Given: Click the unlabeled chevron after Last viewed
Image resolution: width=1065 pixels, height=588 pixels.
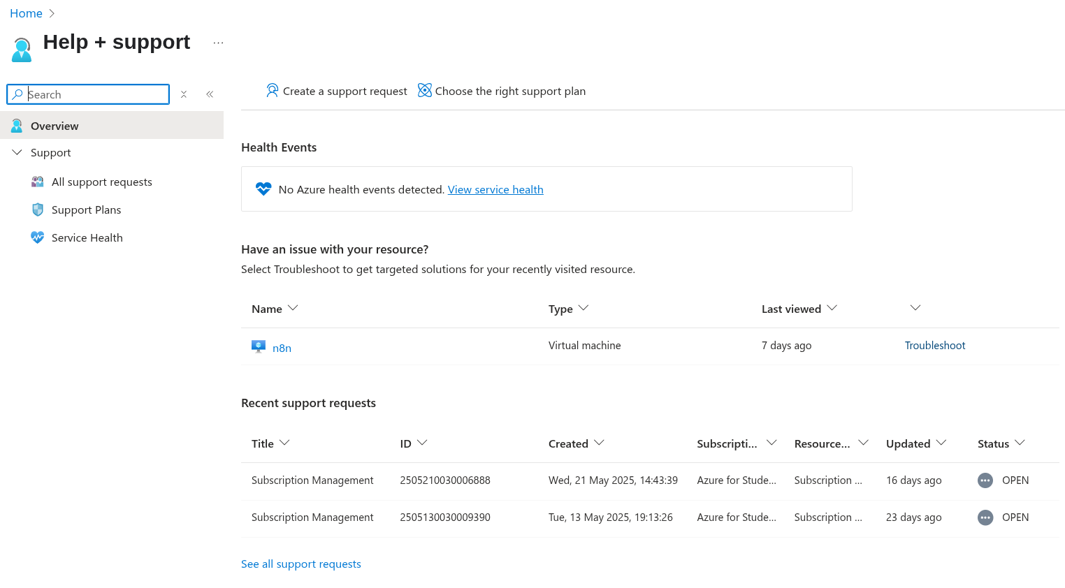Looking at the screenshot, I should click(x=915, y=308).
